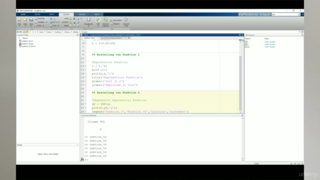Switch to the HOME ribbon tab
This screenshot has height=180, width=320.
(23, 14)
